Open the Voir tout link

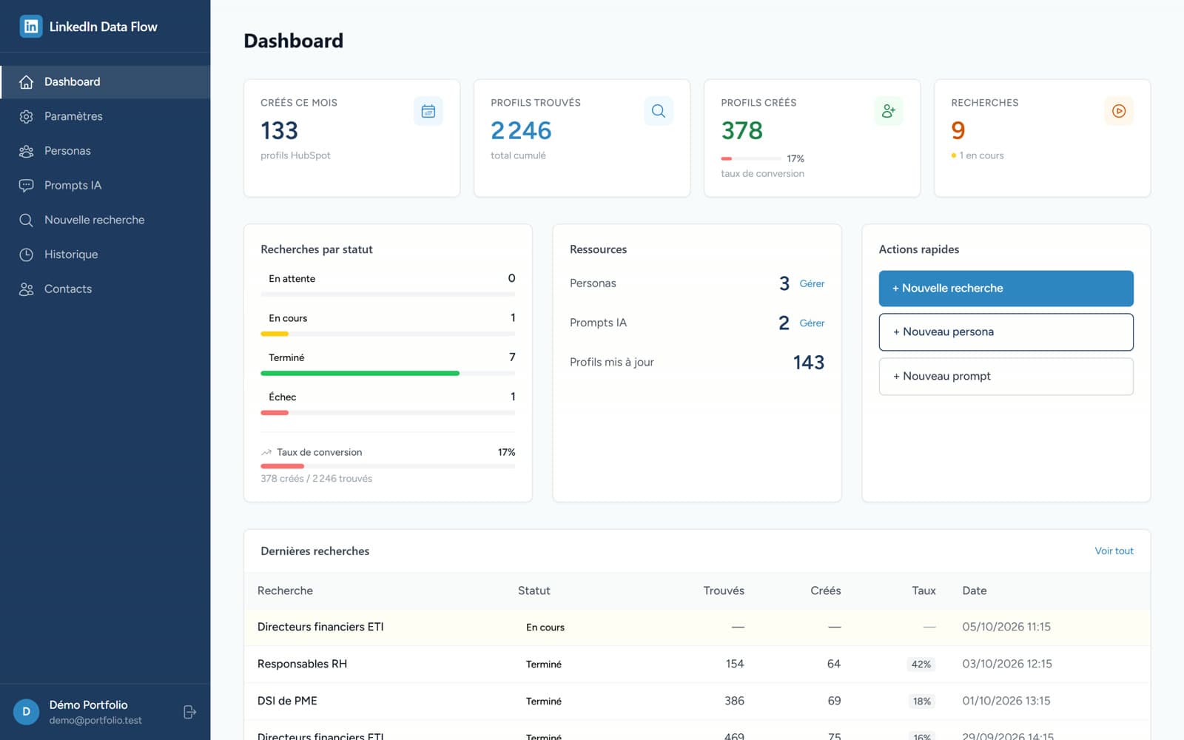[1114, 551]
